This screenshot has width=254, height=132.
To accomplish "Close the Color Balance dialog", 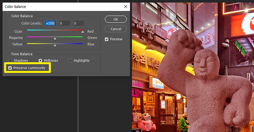I will (126, 7).
